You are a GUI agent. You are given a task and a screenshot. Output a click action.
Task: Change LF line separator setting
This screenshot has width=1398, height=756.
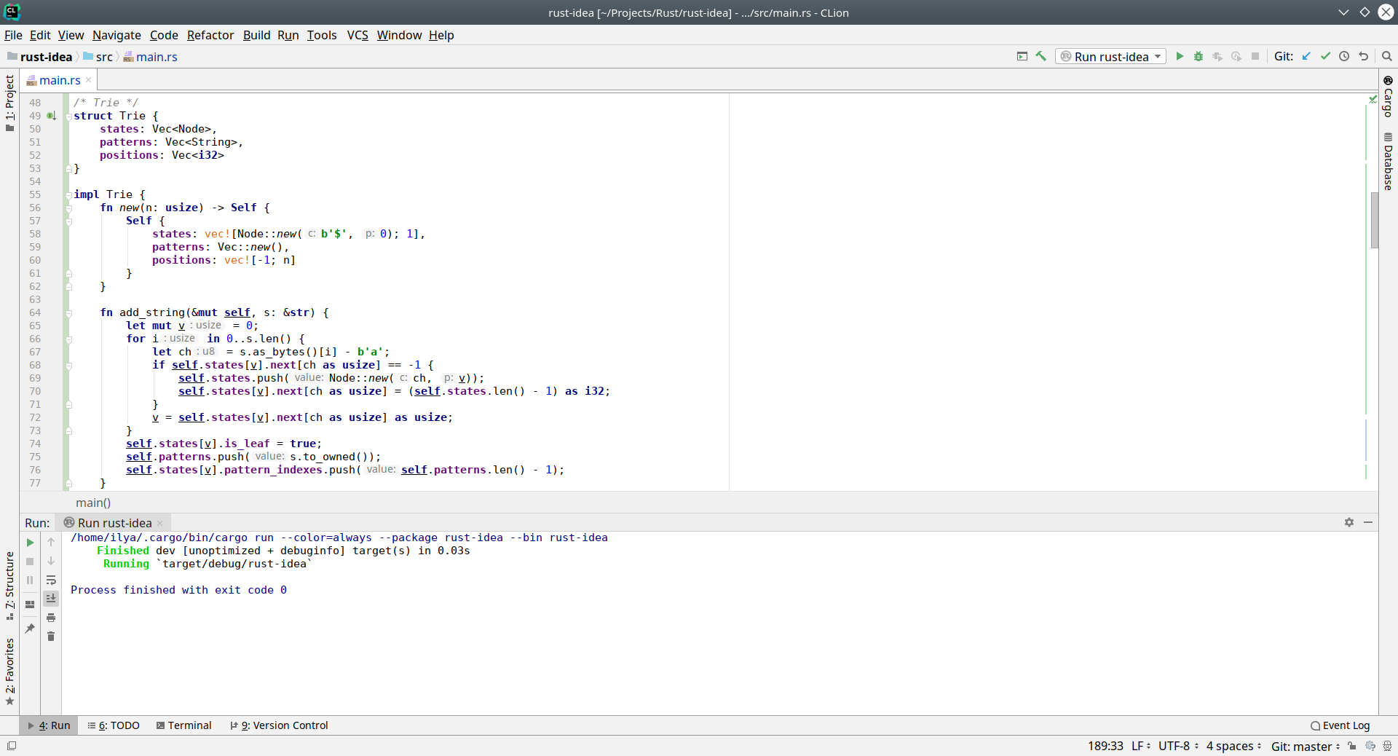pyautogui.click(x=1141, y=746)
